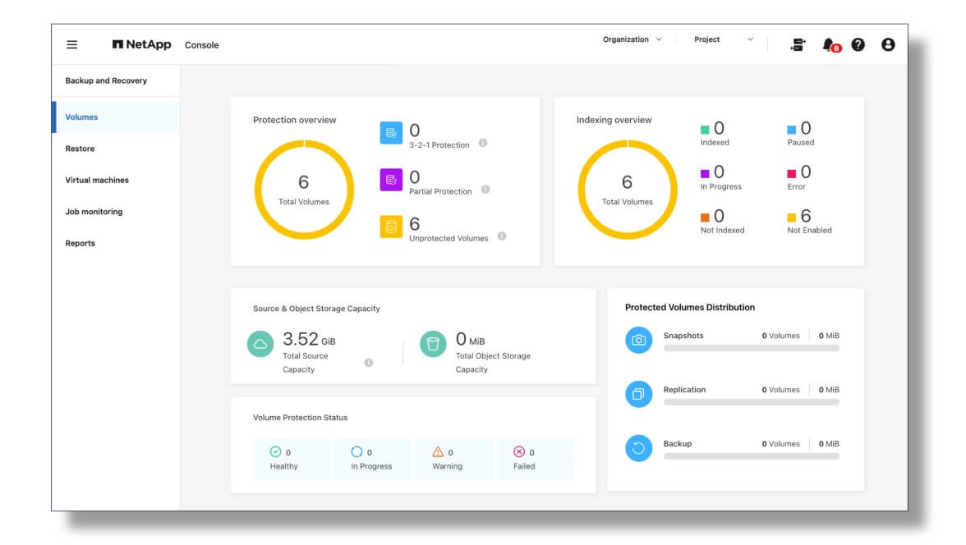Click the Backup circular arrow icon
966x545 pixels.
[x=638, y=448]
